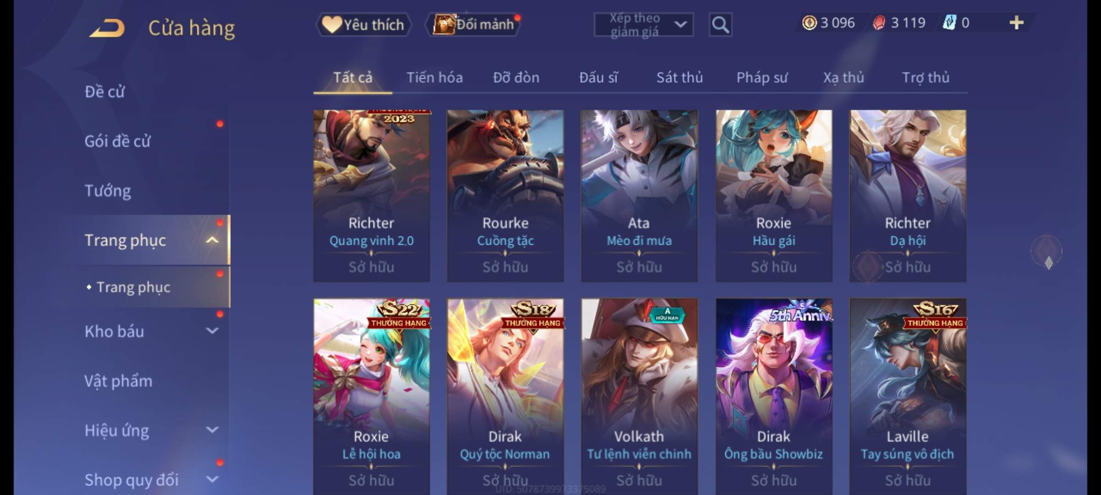Tap the blue voucher currency icon
This screenshot has height=495, width=1101.
[949, 23]
